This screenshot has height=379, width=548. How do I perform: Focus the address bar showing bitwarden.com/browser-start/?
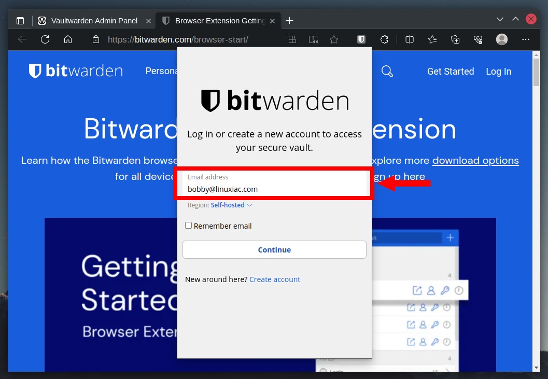pos(178,39)
